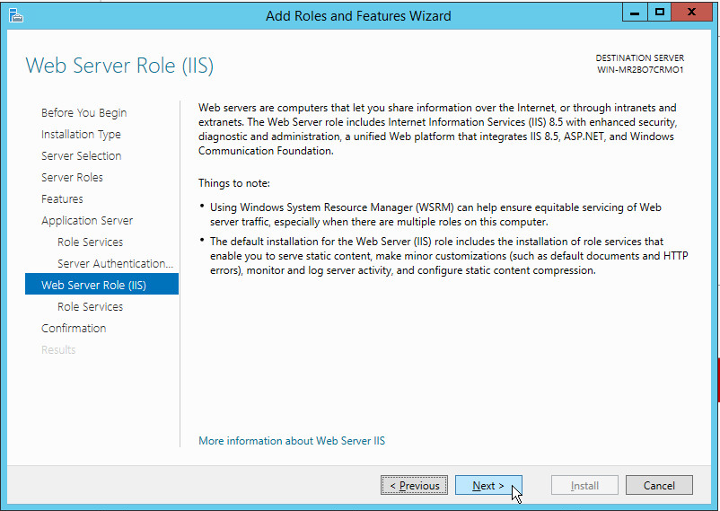This screenshot has width=720, height=511.
Task: Minimize the Add Roles and Features Wizard
Action: click(635, 13)
